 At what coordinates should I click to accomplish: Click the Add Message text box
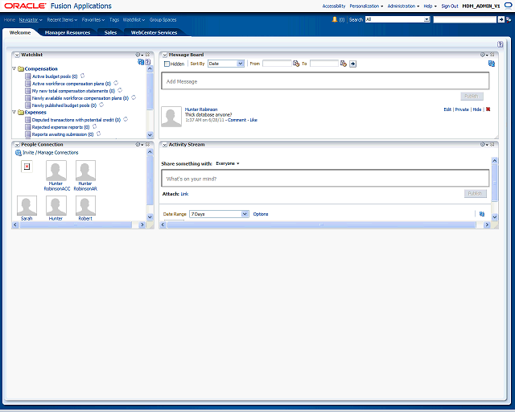325,81
